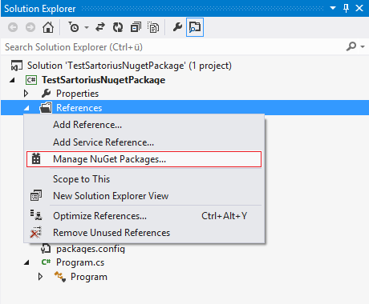The width and height of the screenshot is (369, 304).
Task: Toggle auto-hide pin for Solution Explorer
Action: [346, 8]
